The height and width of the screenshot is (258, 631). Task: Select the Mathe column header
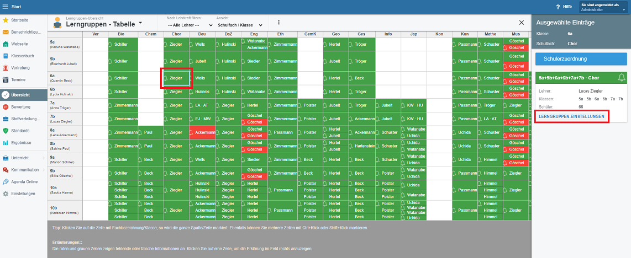[x=490, y=34]
